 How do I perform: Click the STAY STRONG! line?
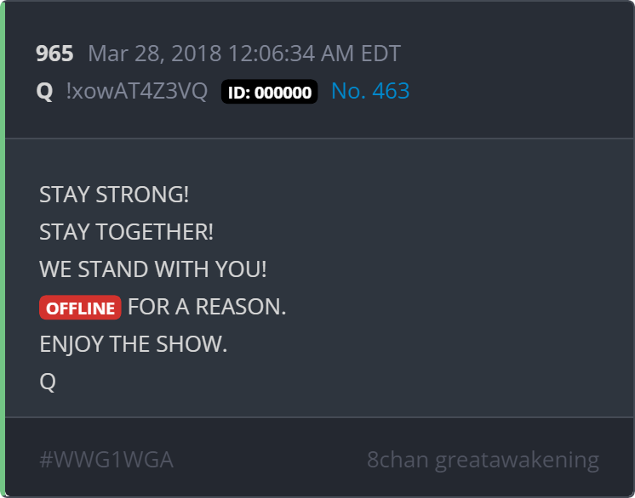click(x=114, y=195)
